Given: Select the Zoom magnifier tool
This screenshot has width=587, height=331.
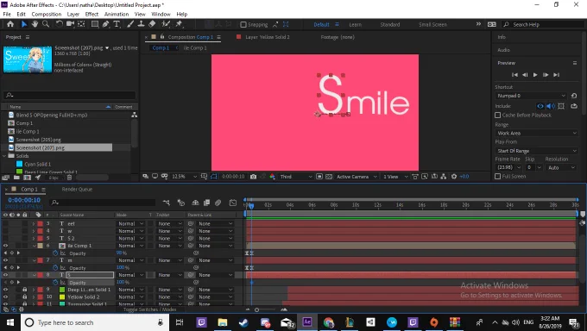Looking at the screenshot, I should [46, 24].
